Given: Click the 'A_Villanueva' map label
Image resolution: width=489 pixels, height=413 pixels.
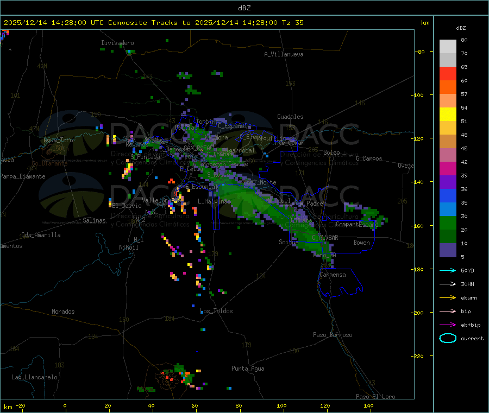Looking at the screenshot, I should tap(284, 54).
